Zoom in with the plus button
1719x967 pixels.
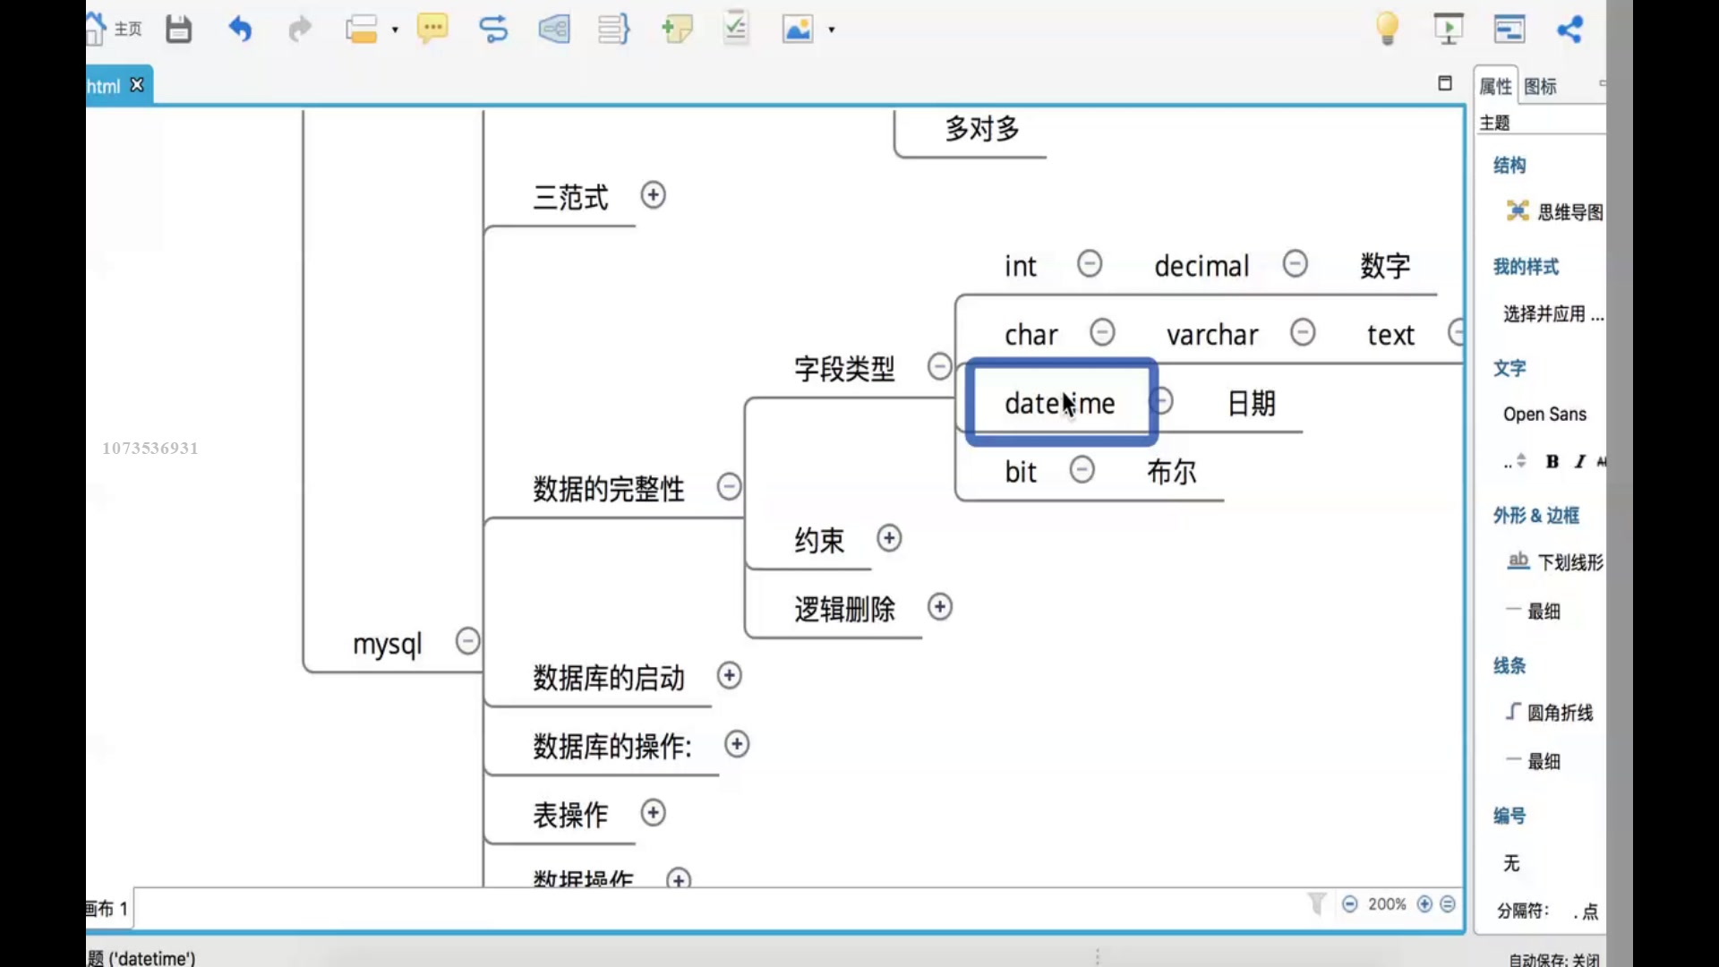pos(1424,904)
